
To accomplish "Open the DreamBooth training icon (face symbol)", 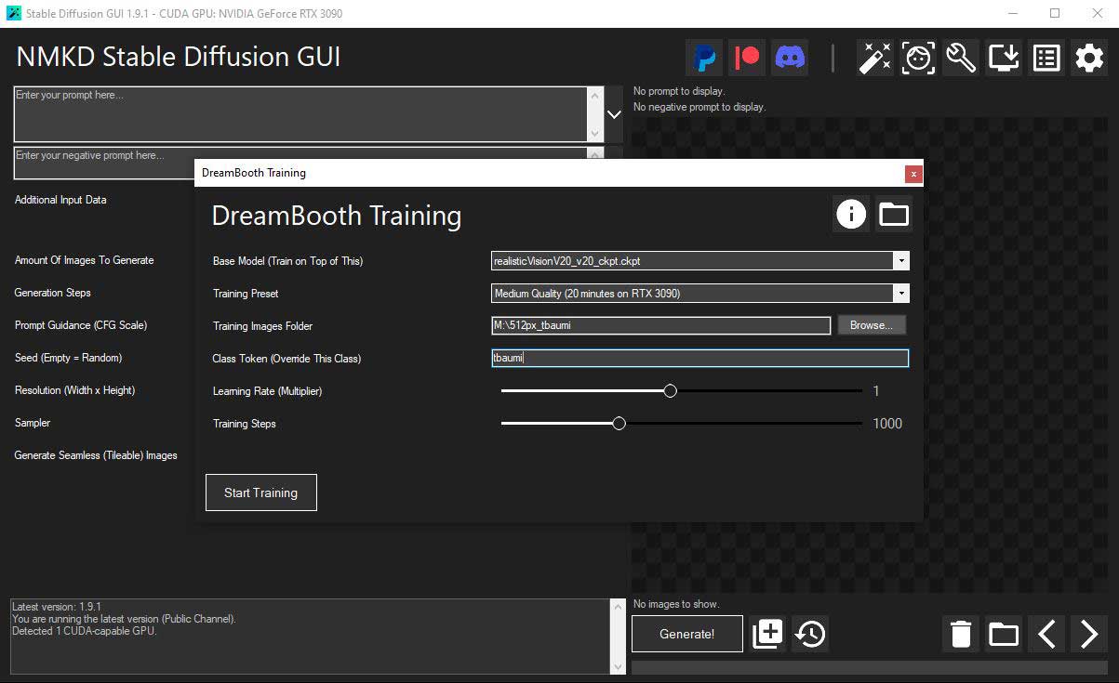I will pyautogui.click(x=918, y=58).
